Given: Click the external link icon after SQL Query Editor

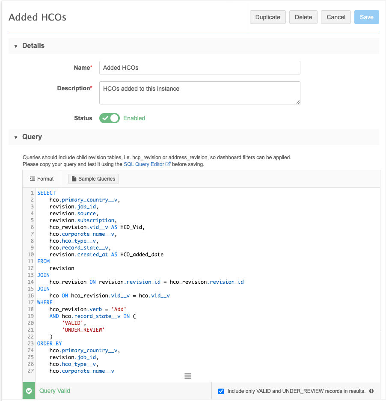Looking at the screenshot, I should (x=168, y=164).
